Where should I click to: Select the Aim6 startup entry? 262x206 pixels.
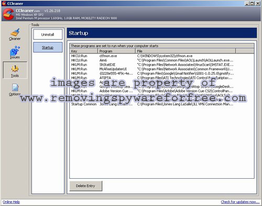(161, 60)
